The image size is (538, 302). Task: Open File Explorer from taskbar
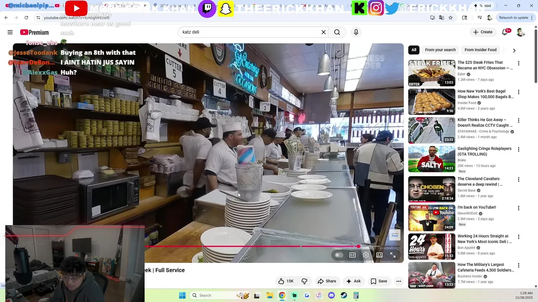pyautogui.click(x=269, y=295)
